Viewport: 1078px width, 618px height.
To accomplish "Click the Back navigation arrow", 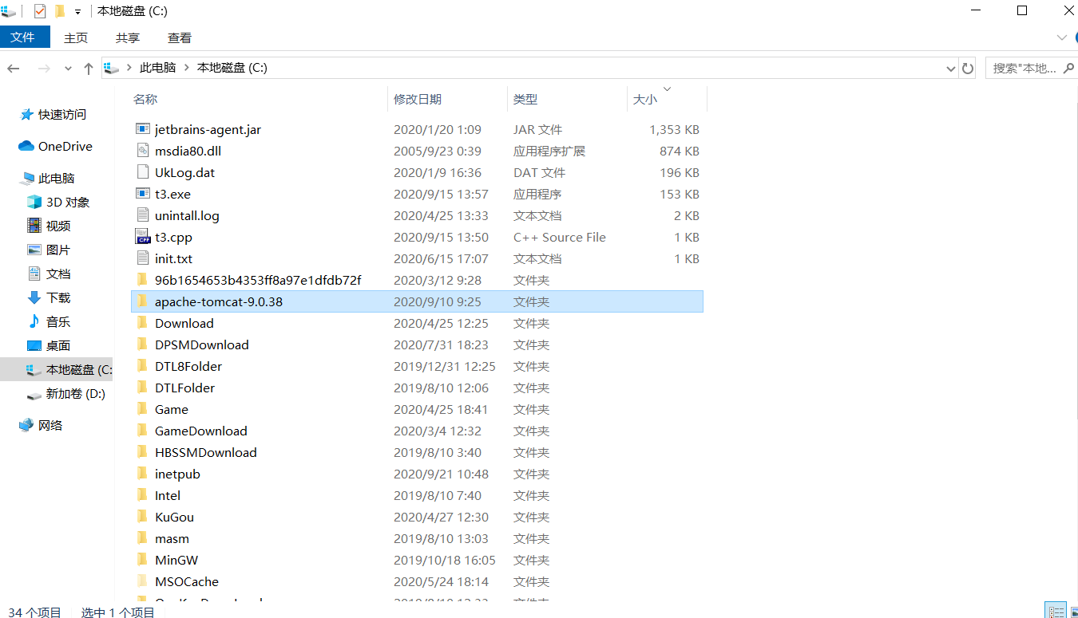I will (13, 69).
